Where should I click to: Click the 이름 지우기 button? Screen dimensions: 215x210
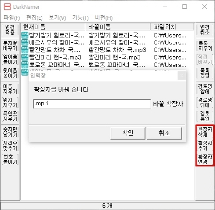(10, 89)
